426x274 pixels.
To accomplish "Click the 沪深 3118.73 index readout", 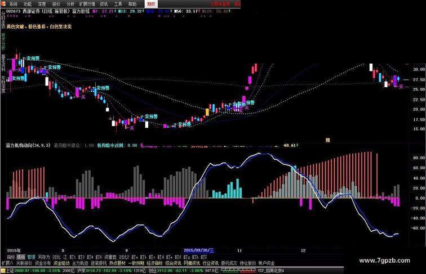I will [112, 271].
